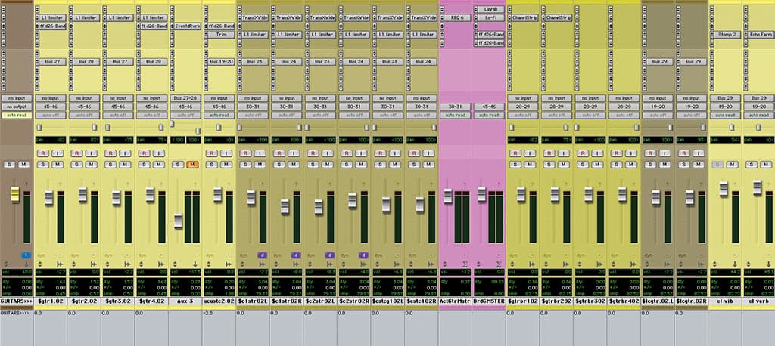Open the L1 limiter insert on $gtr1.02
The height and width of the screenshot is (346, 775).
(x=53, y=18)
